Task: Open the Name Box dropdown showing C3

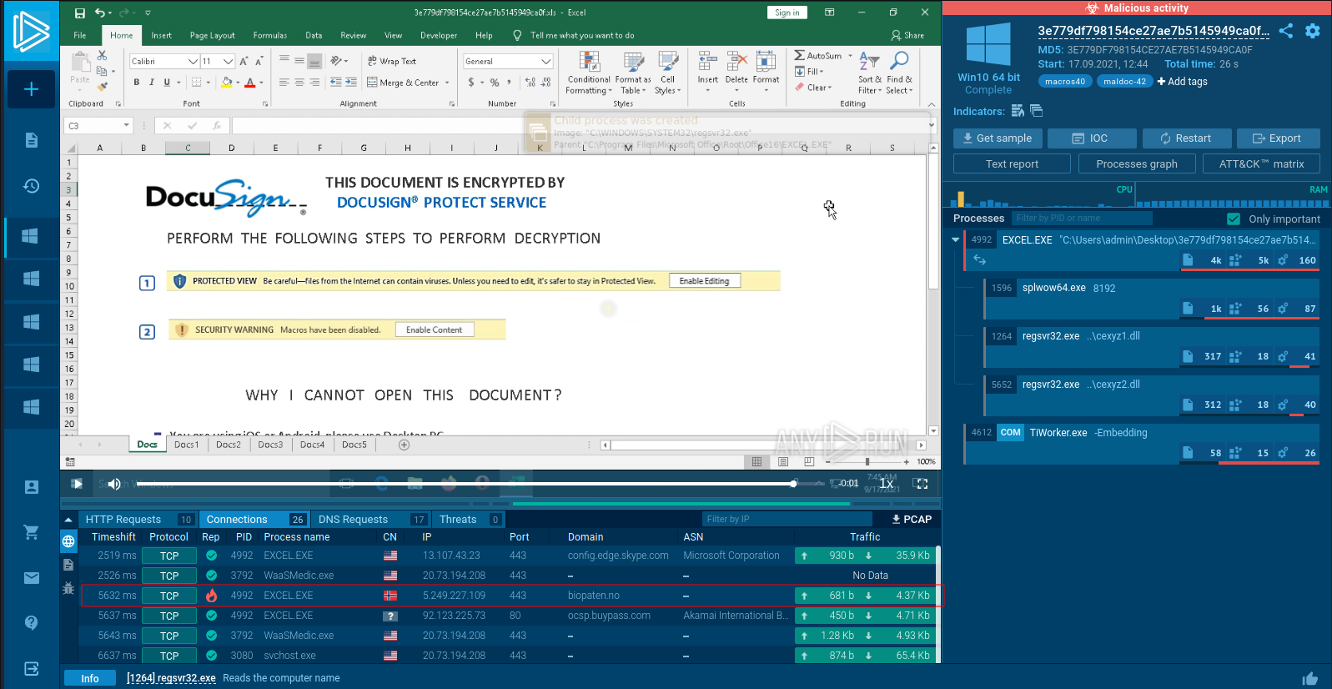Action: [x=126, y=125]
